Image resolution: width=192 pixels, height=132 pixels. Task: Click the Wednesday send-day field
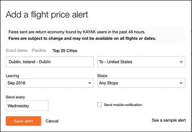point(27,106)
